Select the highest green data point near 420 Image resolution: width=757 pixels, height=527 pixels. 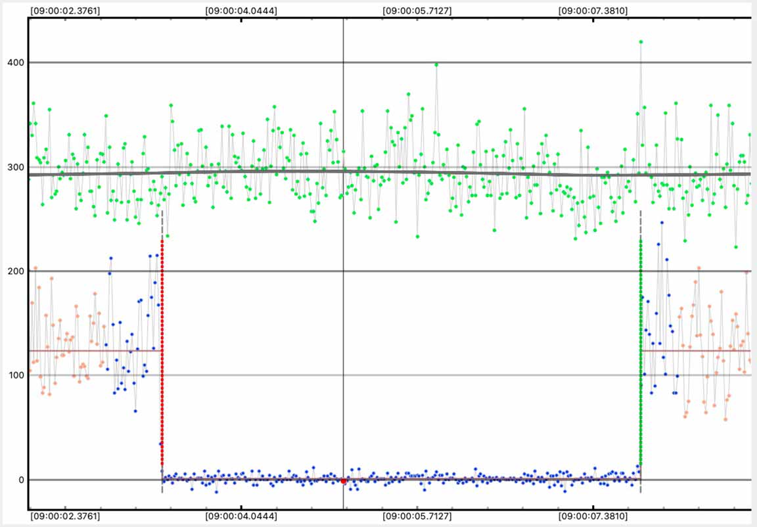click(641, 42)
